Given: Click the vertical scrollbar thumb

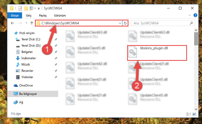Looking at the screenshot, I should point(196,39).
